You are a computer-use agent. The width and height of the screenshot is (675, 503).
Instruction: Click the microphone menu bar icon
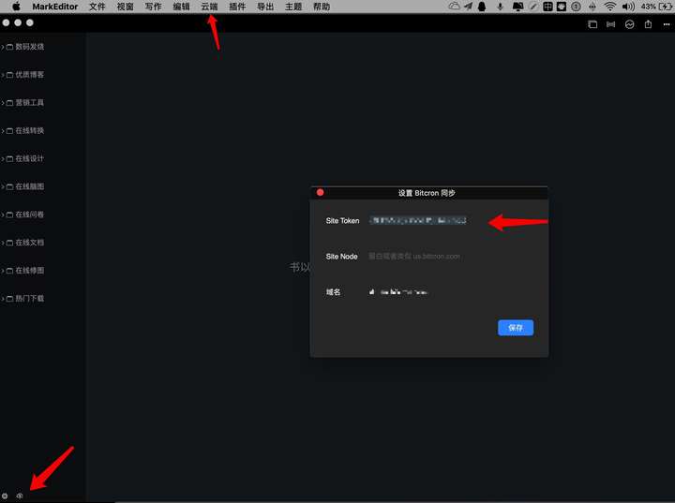pos(500,7)
